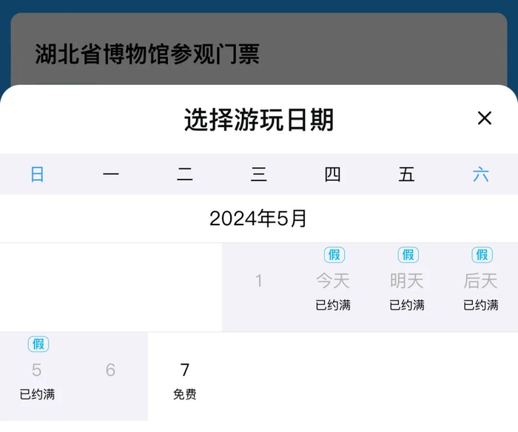Select May 7 marked 免费
The image size is (518, 432).
[185, 377]
